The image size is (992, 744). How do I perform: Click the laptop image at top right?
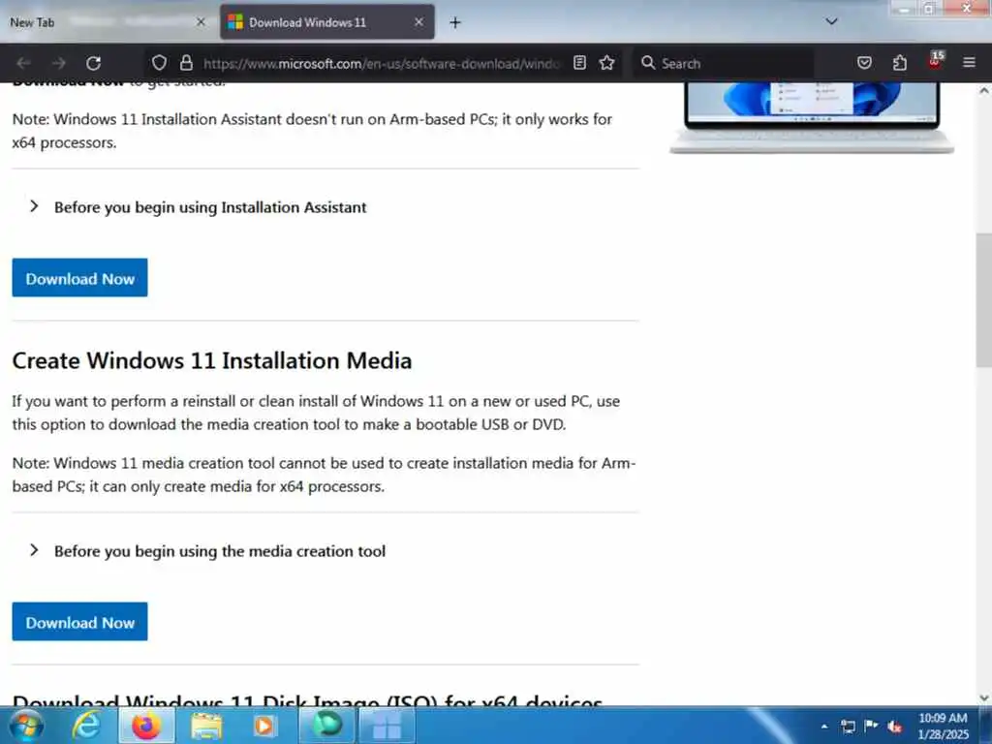(812, 117)
